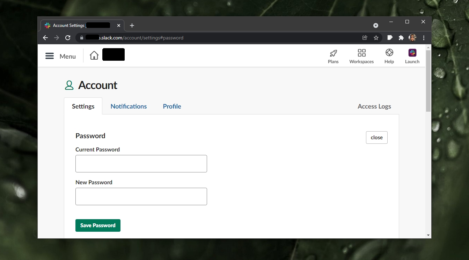The height and width of the screenshot is (260, 469).
Task: Focus the New Password field
Action: pos(141,196)
